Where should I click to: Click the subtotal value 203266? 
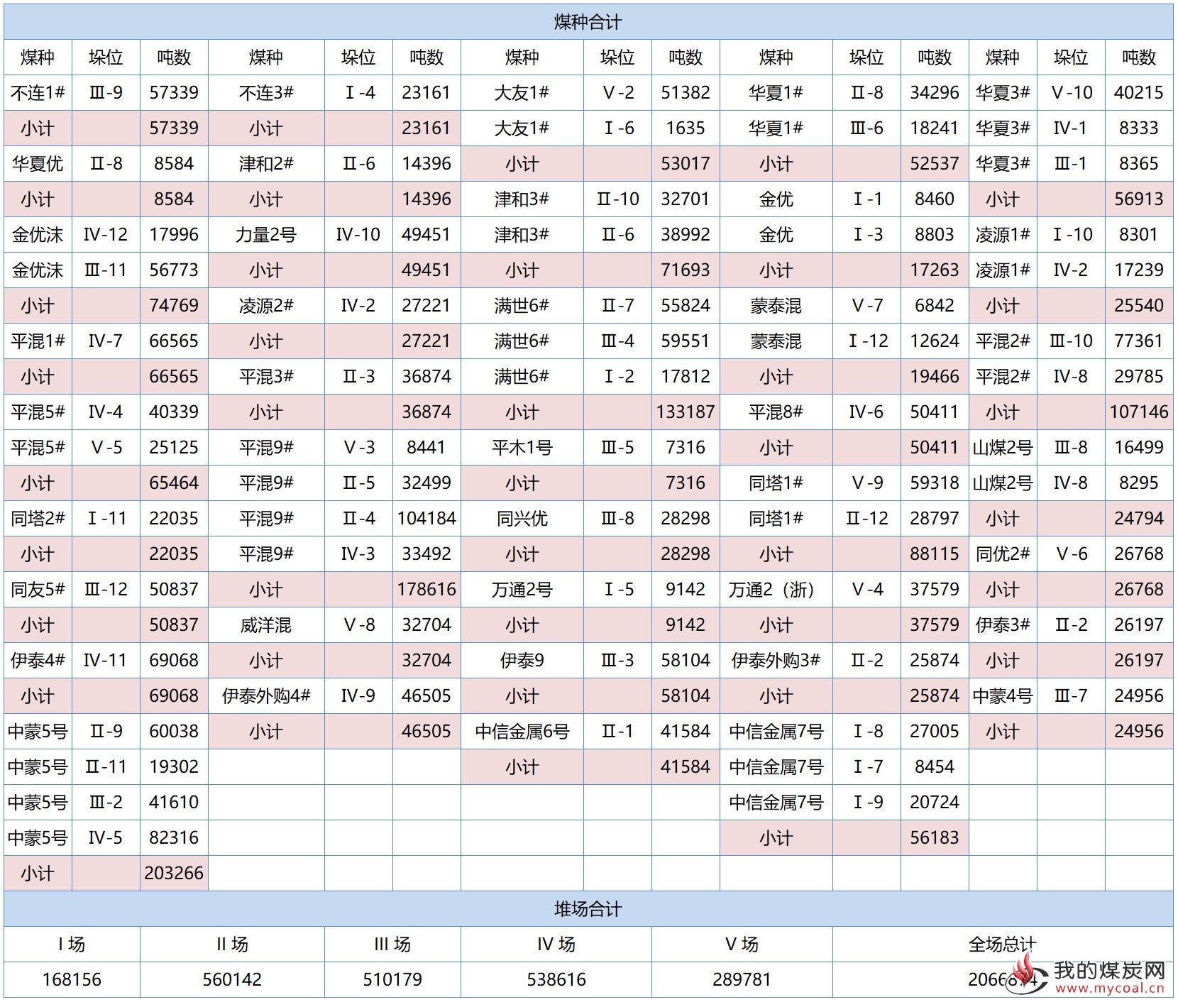pos(174,873)
